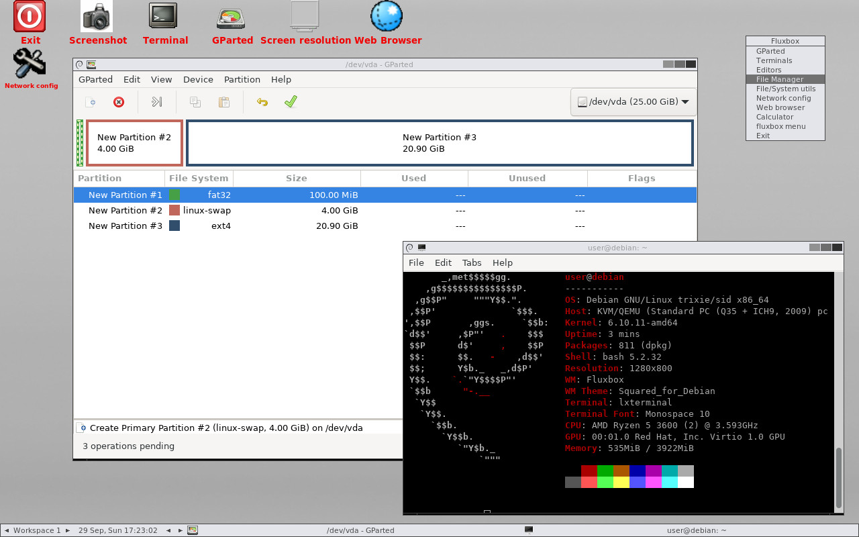Viewport: 859px width, 537px height.
Task: Switch to next workspace arrow after Workspace 1
Action: click(x=67, y=530)
